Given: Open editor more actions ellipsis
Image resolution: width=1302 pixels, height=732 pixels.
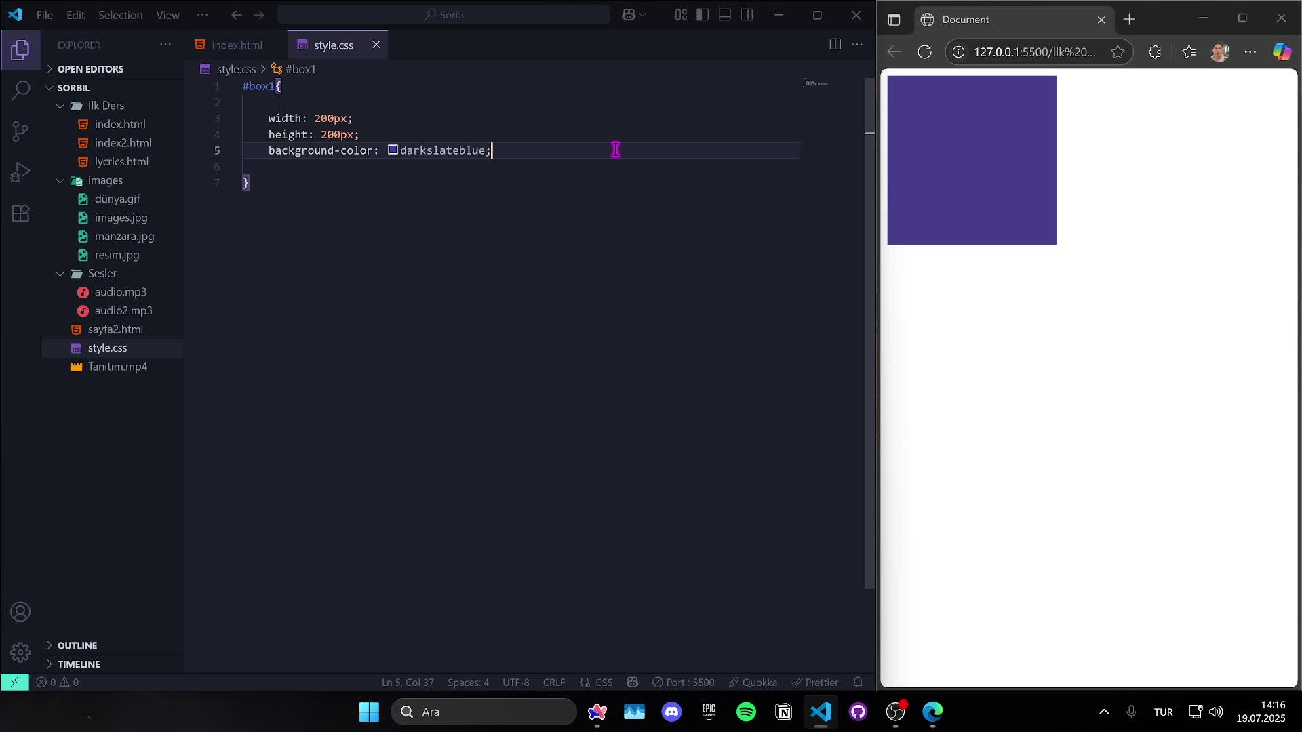Looking at the screenshot, I should pyautogui.click(x=857, y=44).
